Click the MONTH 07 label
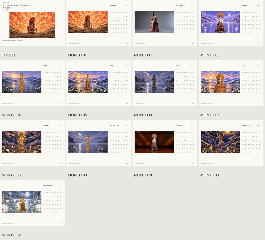The height and width of the screenshot is (240, 265). [x=210, y=115]
